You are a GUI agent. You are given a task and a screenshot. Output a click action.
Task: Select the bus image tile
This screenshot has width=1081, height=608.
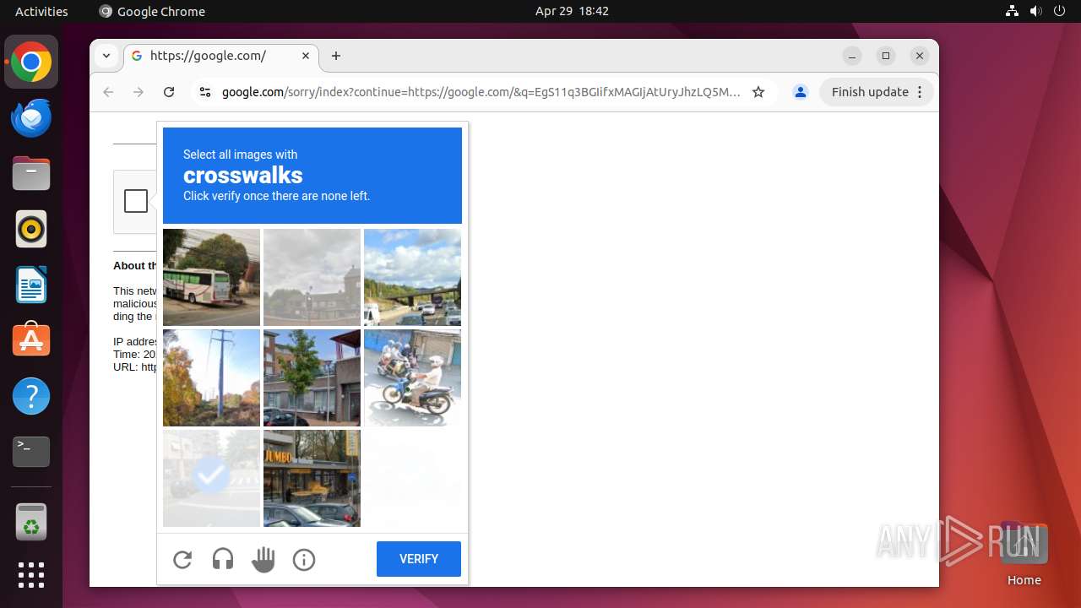click(211, 277)
